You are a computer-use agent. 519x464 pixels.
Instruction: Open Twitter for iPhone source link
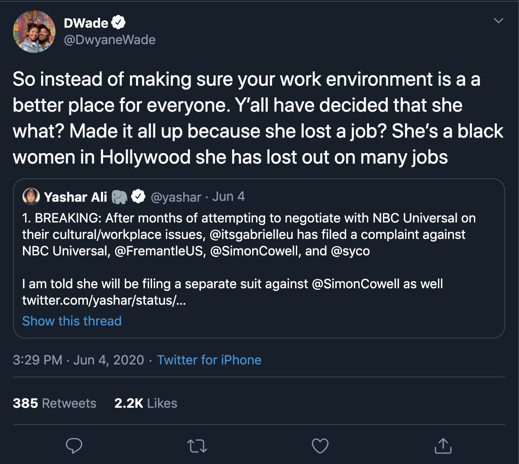click(209, 360)
